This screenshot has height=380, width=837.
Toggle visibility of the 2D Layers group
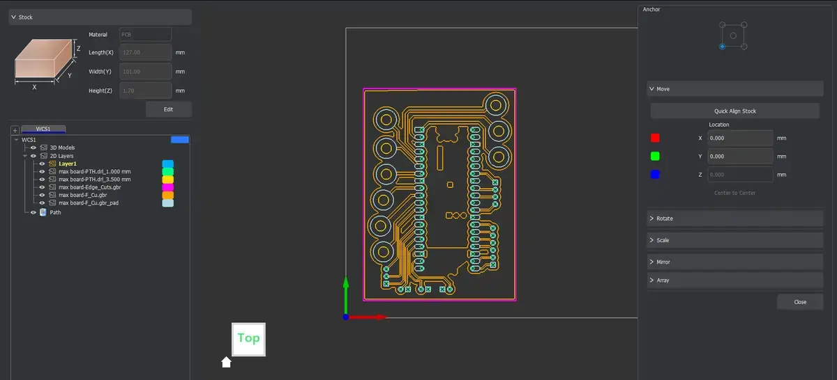[x=33, y=156]
